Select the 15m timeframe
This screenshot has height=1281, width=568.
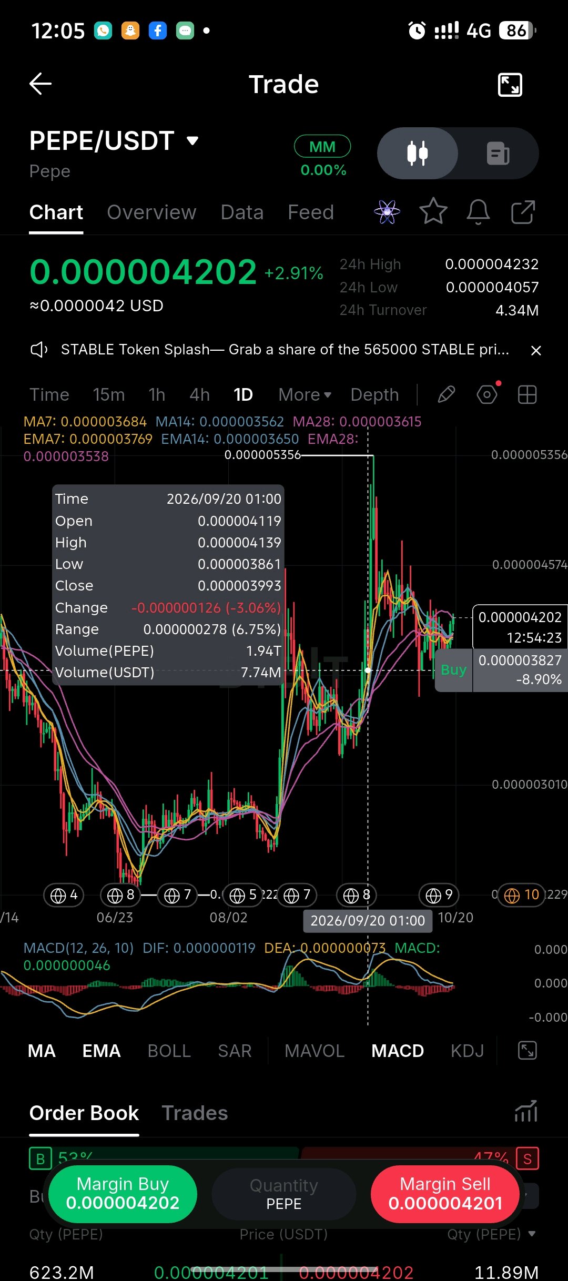pyautogui.click(x=109, y=394)
